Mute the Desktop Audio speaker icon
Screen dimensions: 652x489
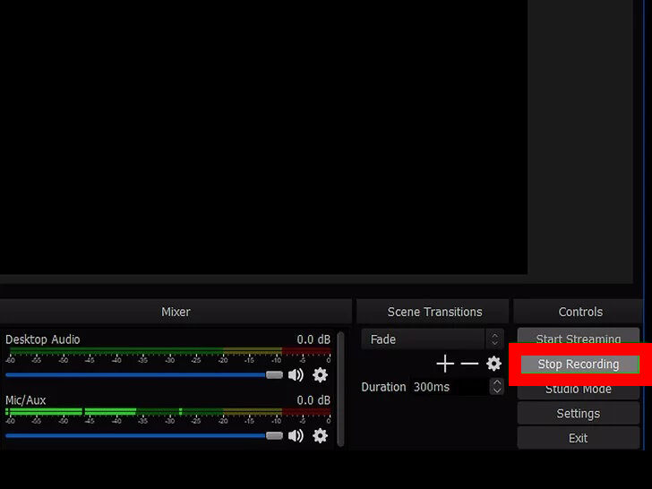point(296,375)
